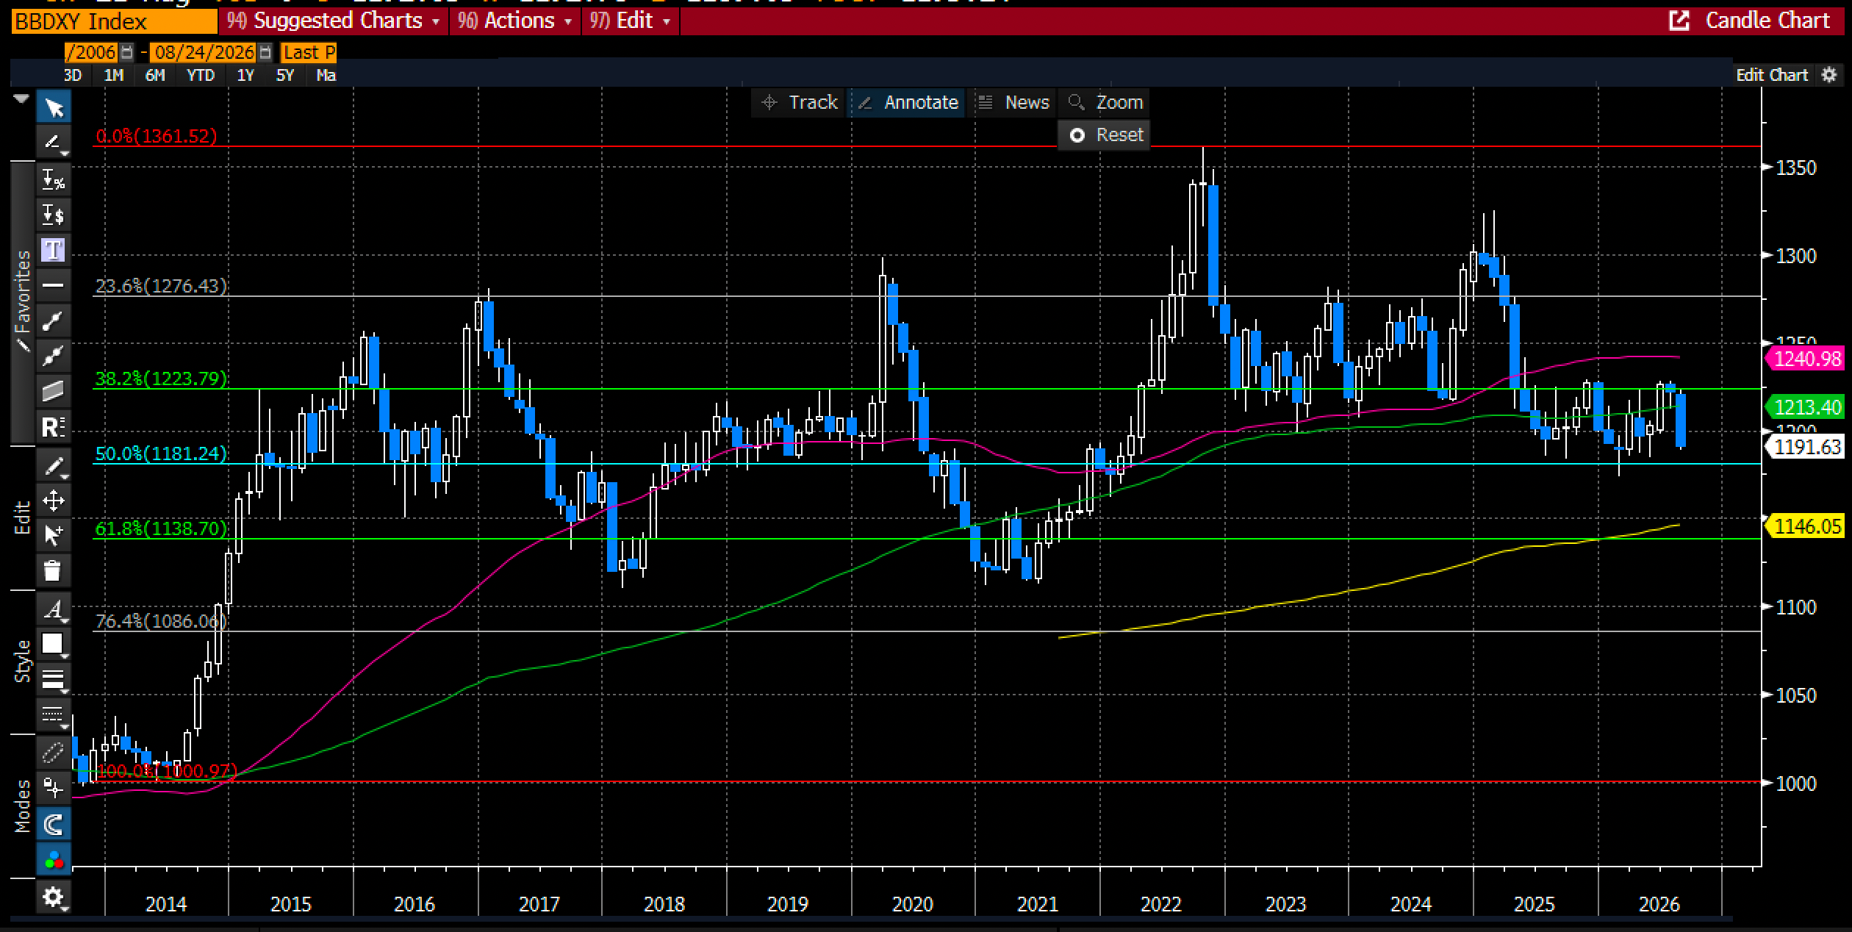Select the 61.8%(1138.70) Fibonacci label
Image resolution: width=1852 pixels, height=932 pixels.
[x=162, y=528]
